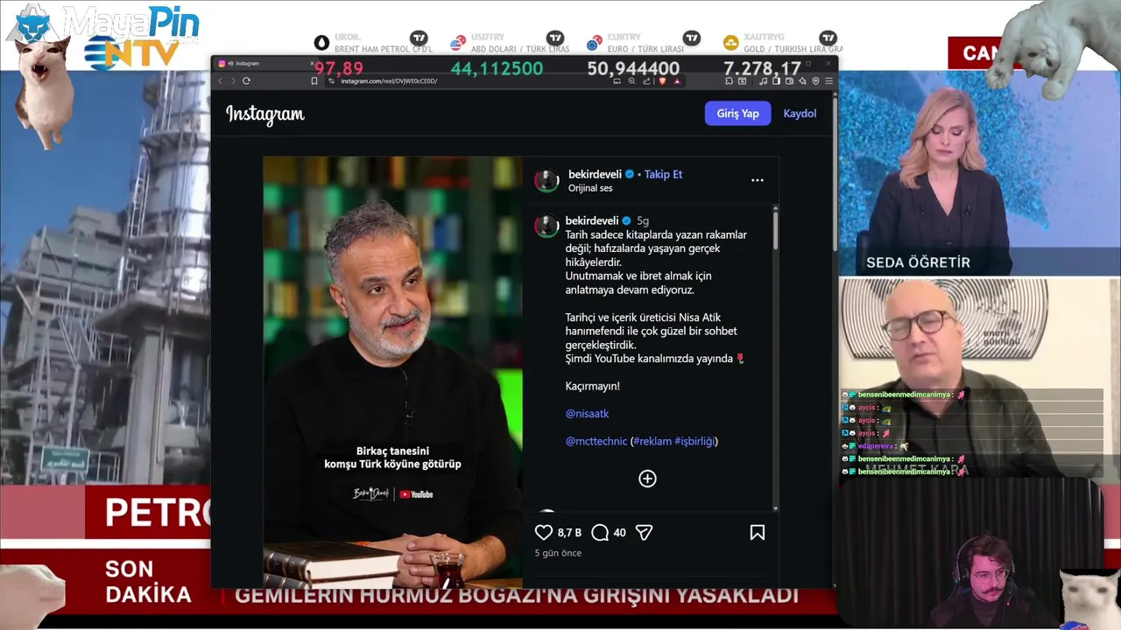Viewport: 1121px width, 630px height.
Task: Load more comments with plus circle
Action: click(x=647, y=479)
